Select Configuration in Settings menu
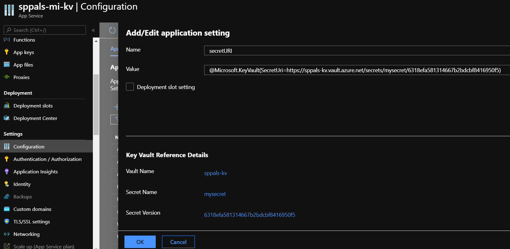This screenshot has width=510, height=249. click(46, 147)
